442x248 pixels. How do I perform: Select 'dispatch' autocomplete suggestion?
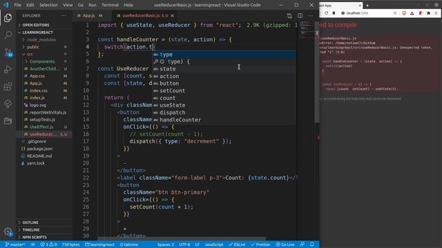tap(224, 112)
